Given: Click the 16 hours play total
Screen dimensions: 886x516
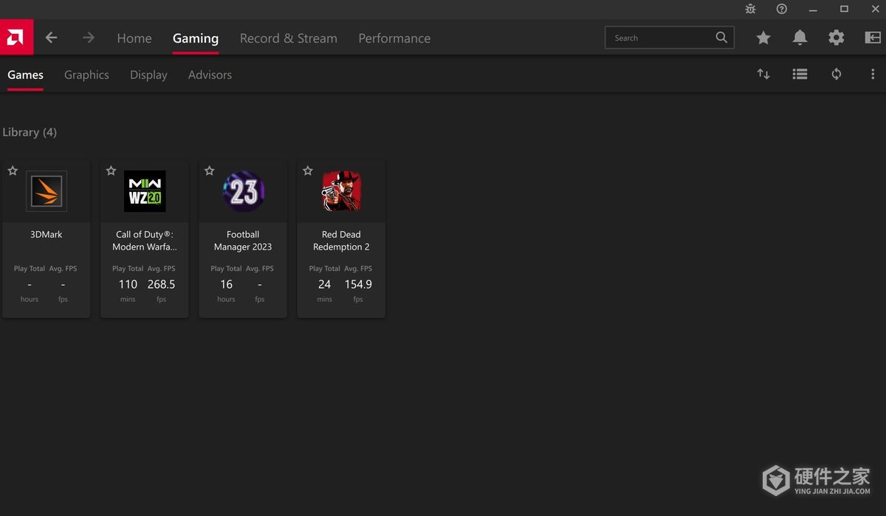Looking at the screenshot, I should [x=226, y=284].
